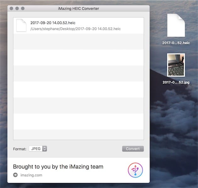Select the .heic file icon on desktop
The height and width of the screenshot is (188, 198).
[x=176, y=25]
